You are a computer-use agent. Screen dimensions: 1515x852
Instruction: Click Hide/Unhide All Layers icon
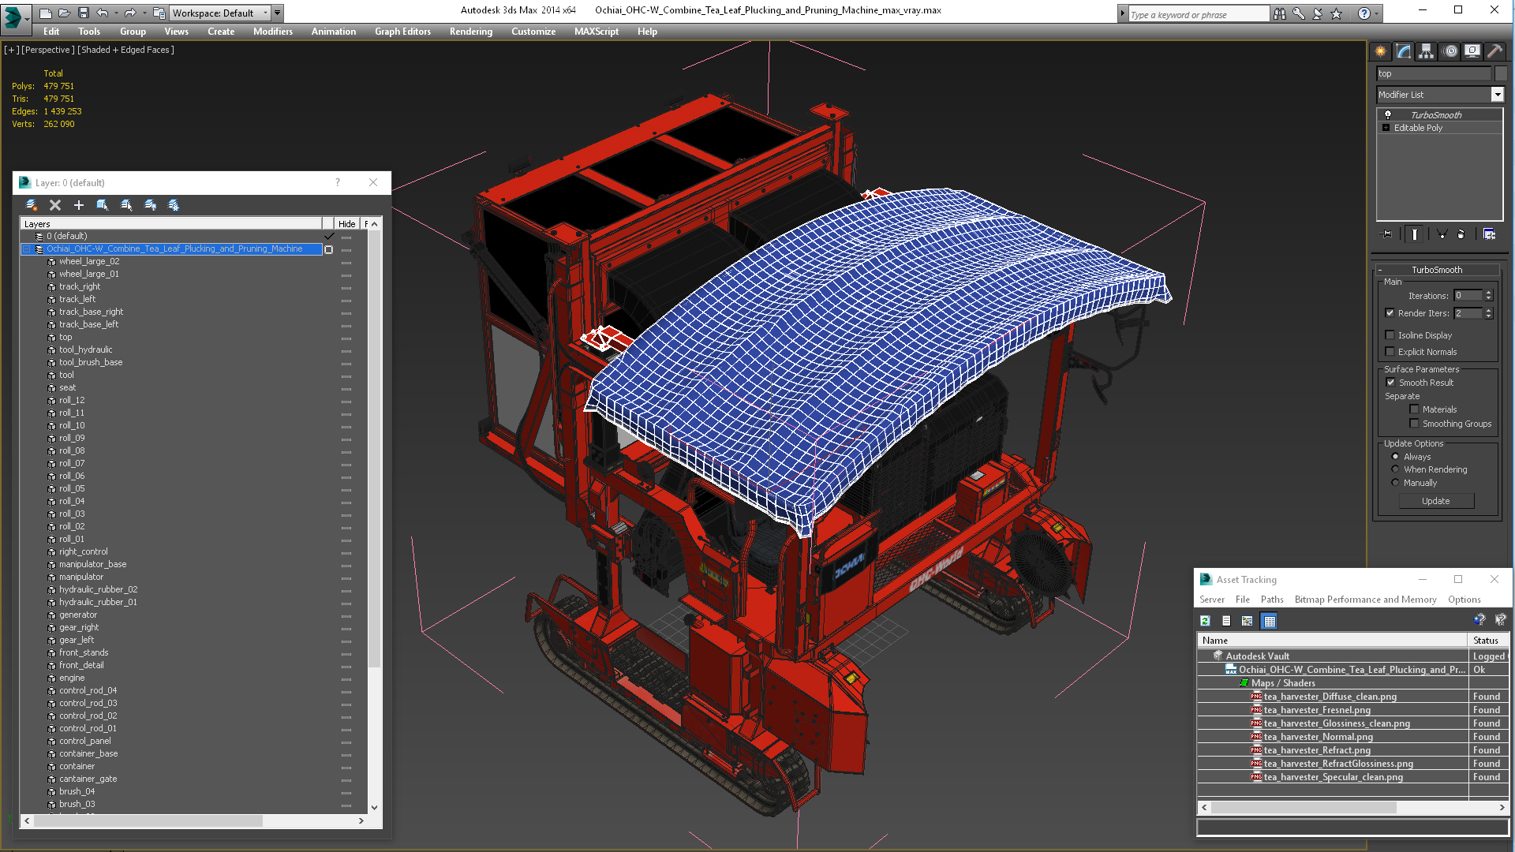150,205
